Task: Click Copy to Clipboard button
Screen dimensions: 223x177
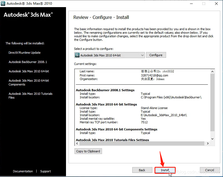Action: click(88, 151)
